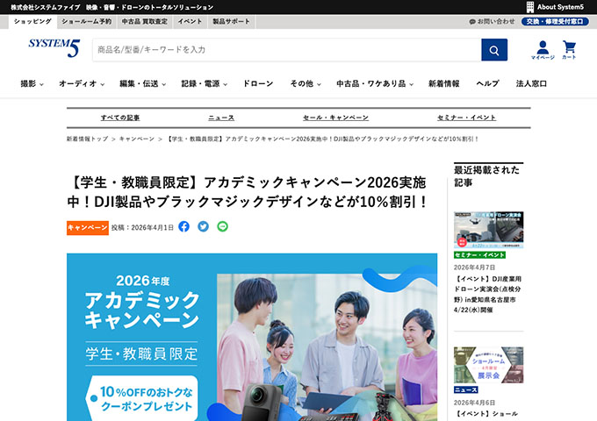597x421 pixels.
Task: Select the イベント tab
Action: (190, 22)
